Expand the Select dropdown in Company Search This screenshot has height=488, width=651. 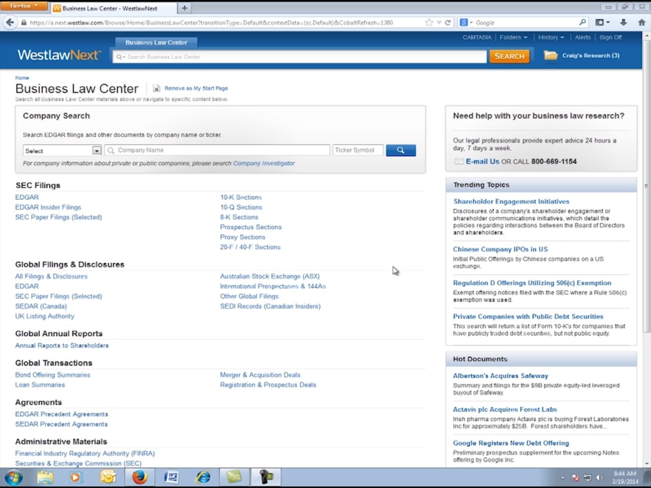point(96,150)
